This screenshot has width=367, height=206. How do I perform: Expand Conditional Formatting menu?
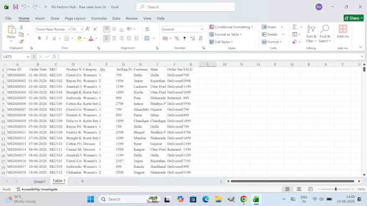(x=231, y=27)
